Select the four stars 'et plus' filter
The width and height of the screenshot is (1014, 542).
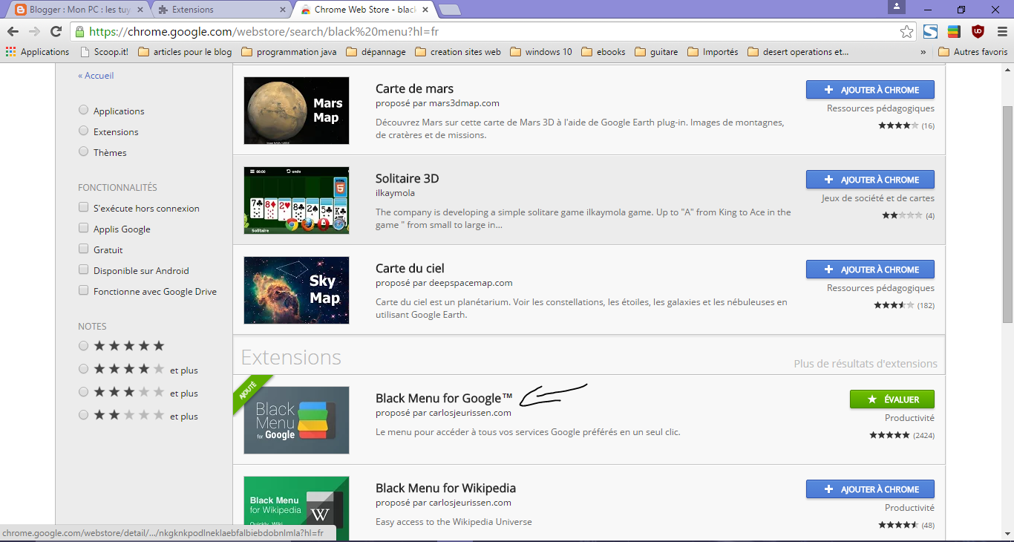[x=83, y=369]
